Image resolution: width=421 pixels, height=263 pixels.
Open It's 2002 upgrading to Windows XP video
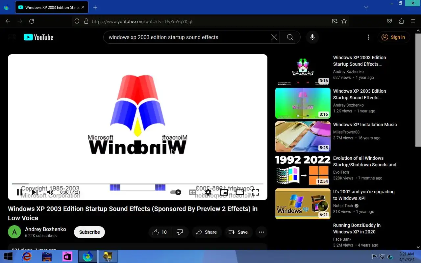pos(364,195)
